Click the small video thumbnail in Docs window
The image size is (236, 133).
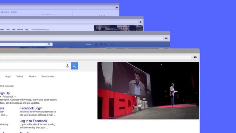pos(118,28)
